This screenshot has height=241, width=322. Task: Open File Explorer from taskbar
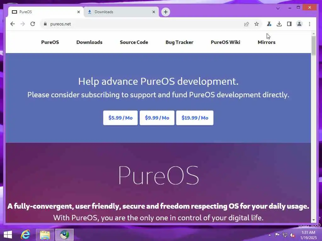pos(45,235)
